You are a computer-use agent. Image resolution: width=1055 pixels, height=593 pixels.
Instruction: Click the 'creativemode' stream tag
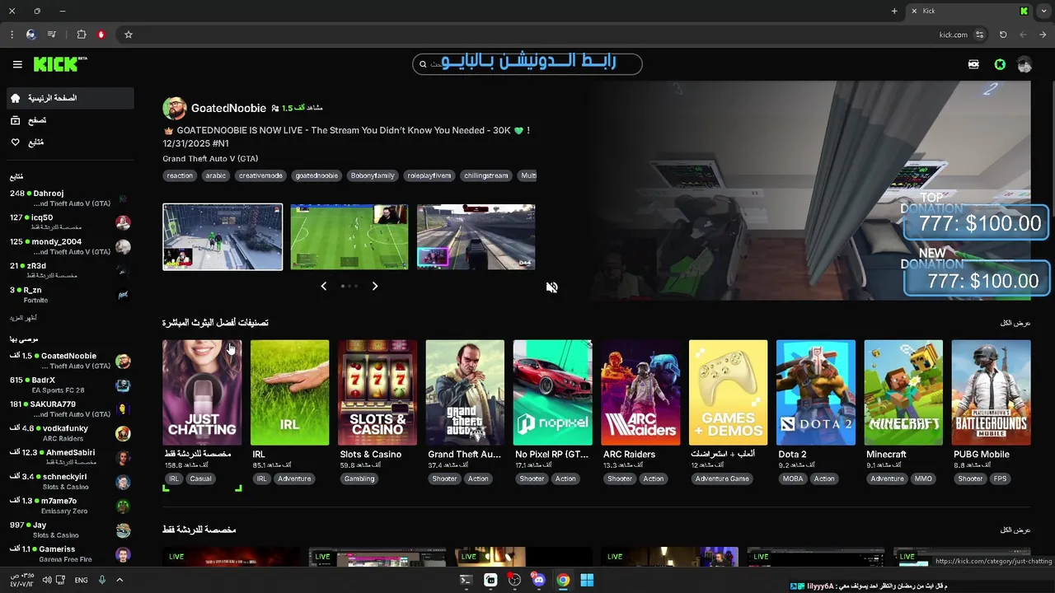click(x=260, y=175)
